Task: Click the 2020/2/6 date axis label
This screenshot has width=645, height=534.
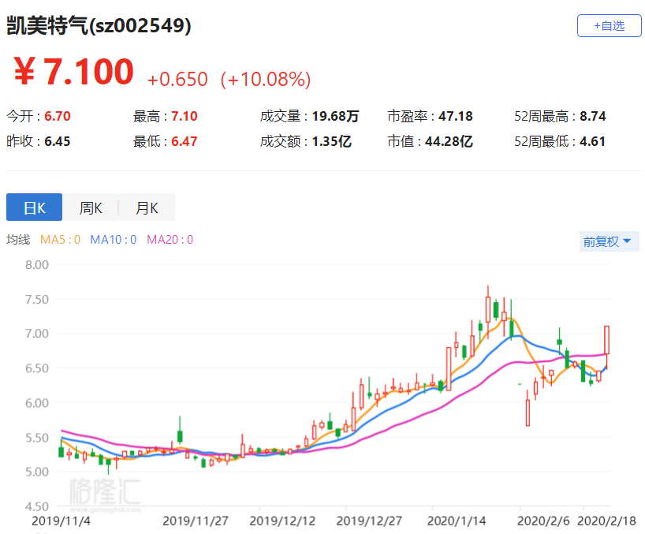Action: coord(543,521)
